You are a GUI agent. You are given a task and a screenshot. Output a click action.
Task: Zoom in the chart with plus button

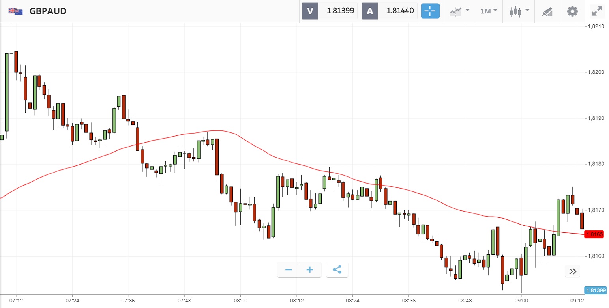[310, 270]
